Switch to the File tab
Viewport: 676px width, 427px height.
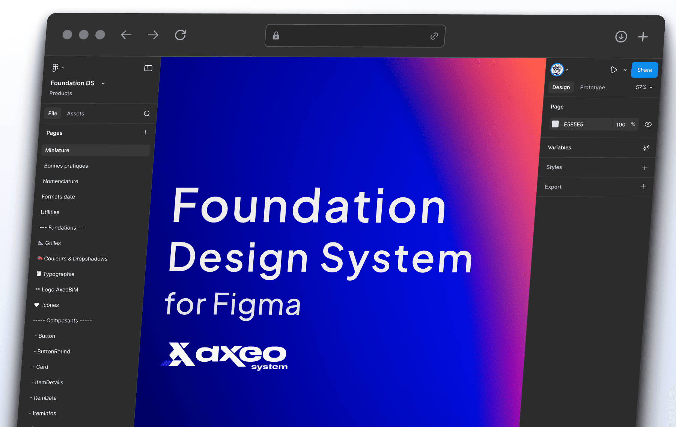click(x=53, y=113)
